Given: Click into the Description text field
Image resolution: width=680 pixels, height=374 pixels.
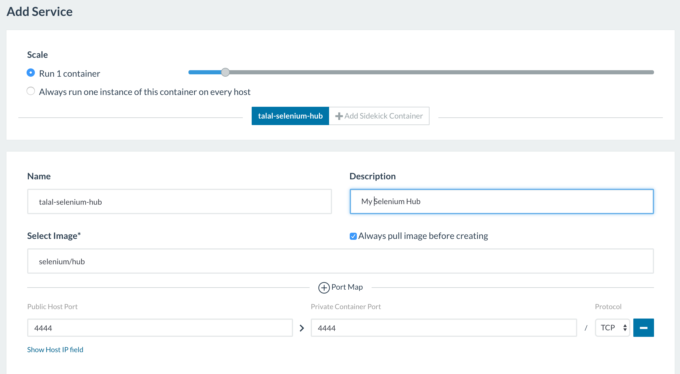Looking at the screenshot, I should click(501, 201).
